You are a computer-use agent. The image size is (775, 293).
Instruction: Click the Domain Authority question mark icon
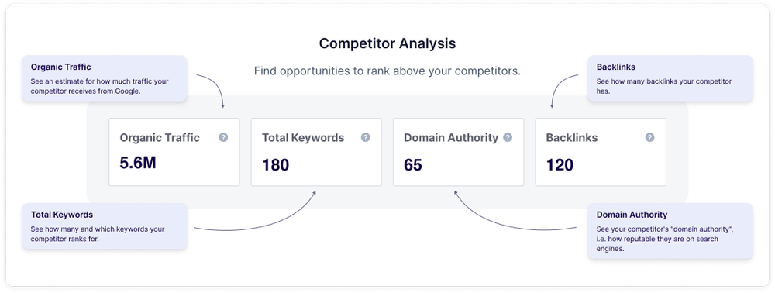coord(508,137)
